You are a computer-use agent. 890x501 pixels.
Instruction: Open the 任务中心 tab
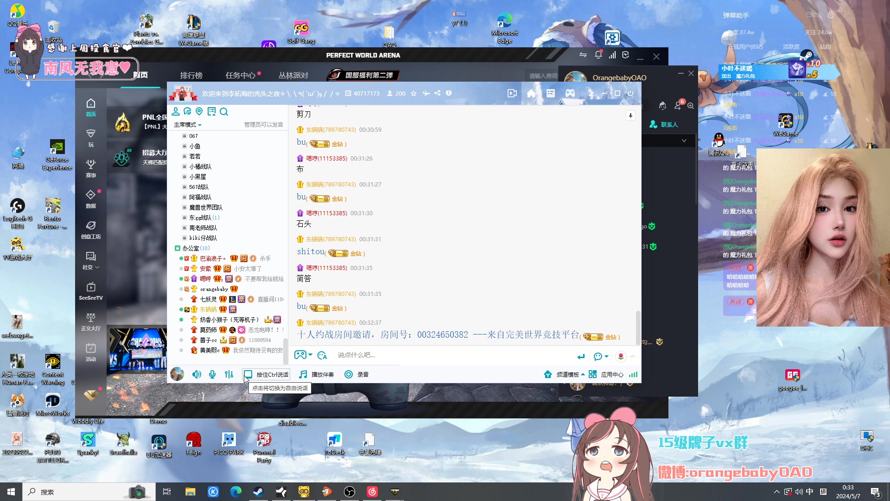[x=240, y=75]
